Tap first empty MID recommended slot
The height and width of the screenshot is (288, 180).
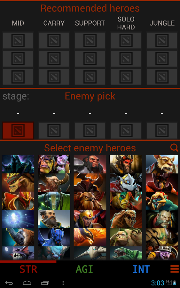point(18,40)
